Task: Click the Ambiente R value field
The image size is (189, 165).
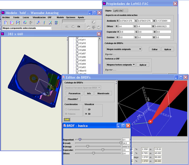Action: (127, 21)
